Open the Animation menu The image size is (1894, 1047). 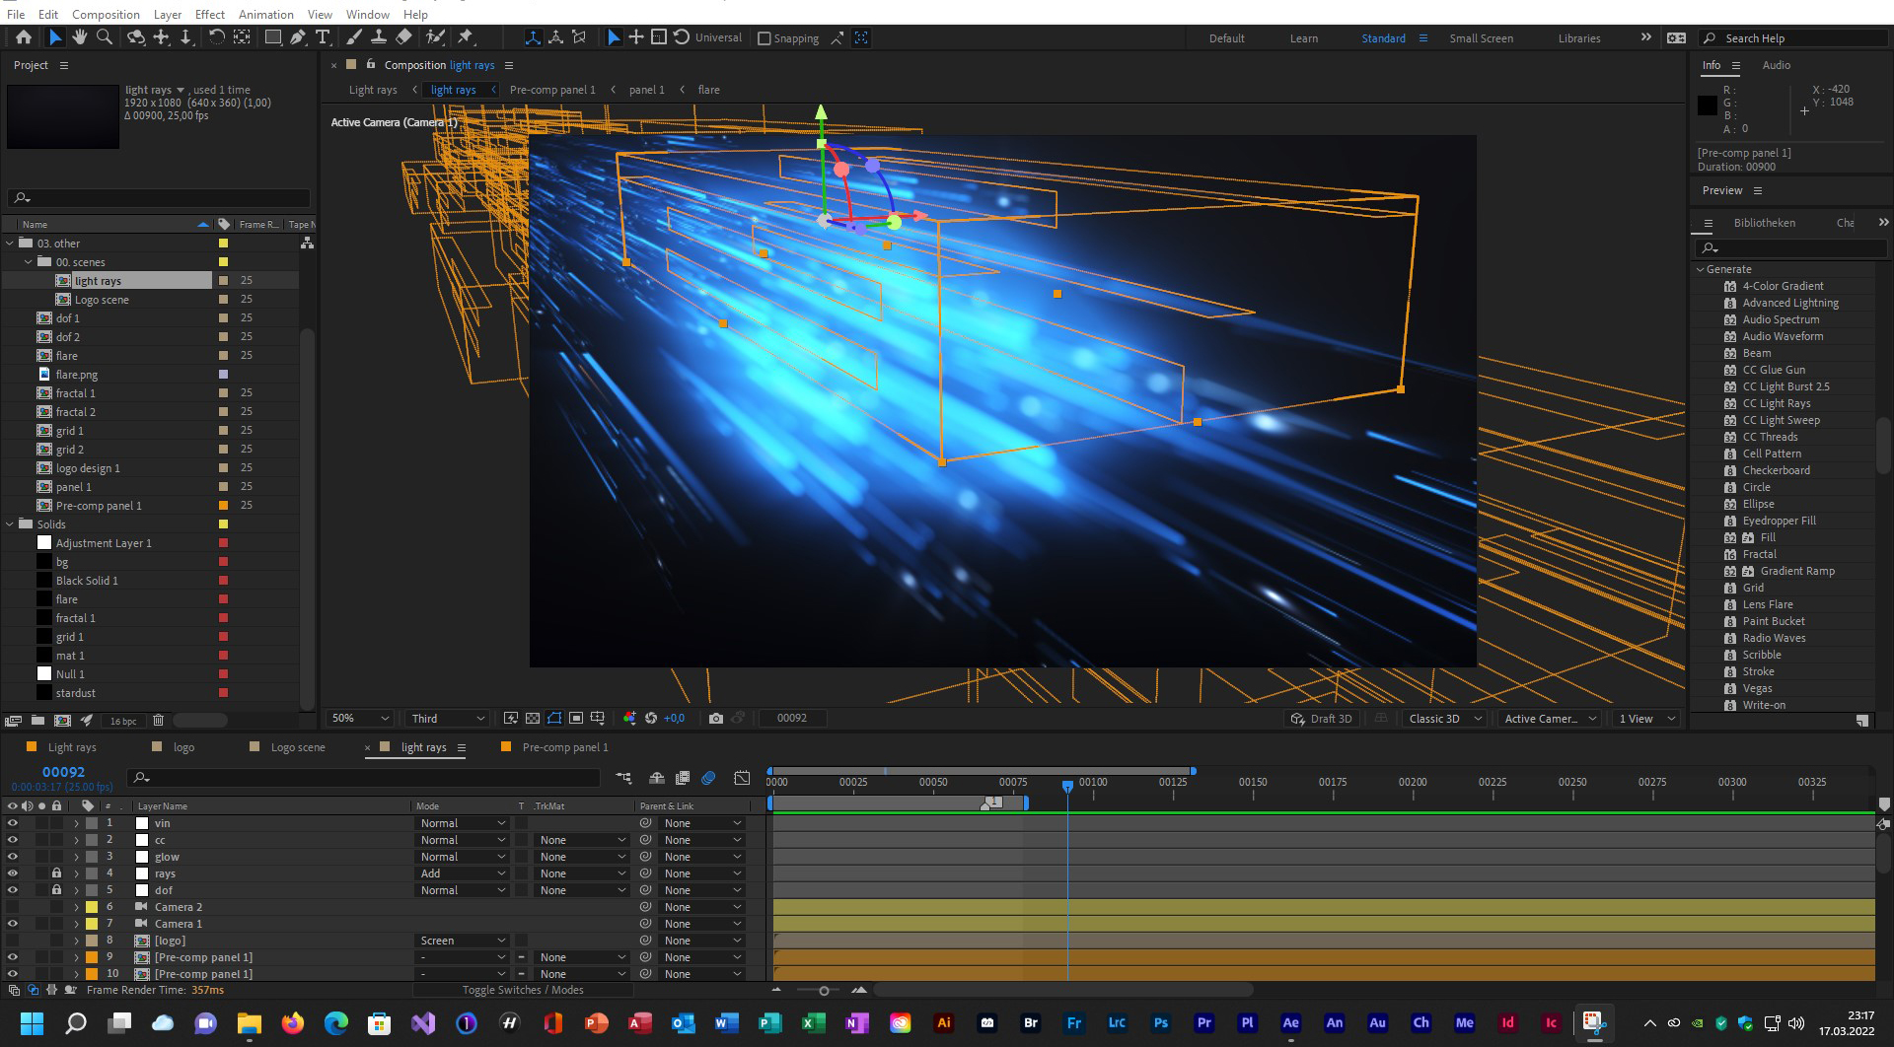[265, 14]
